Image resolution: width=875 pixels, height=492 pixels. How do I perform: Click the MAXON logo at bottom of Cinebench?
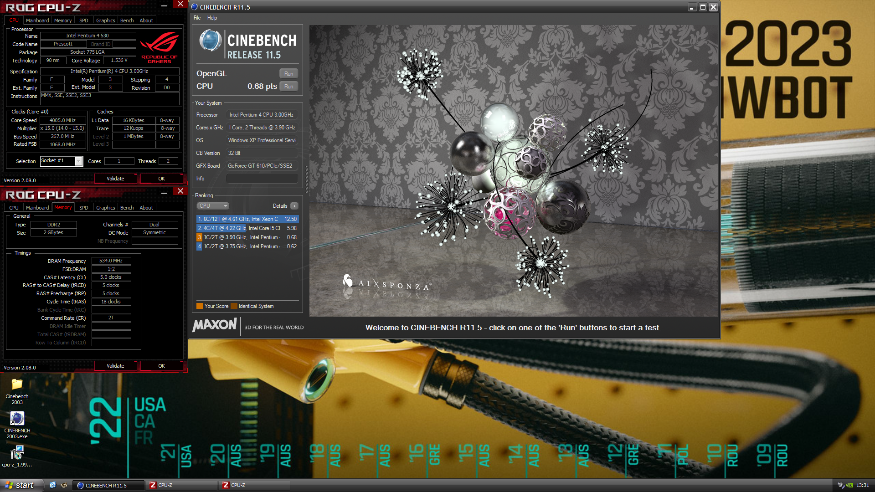(214, 325)
